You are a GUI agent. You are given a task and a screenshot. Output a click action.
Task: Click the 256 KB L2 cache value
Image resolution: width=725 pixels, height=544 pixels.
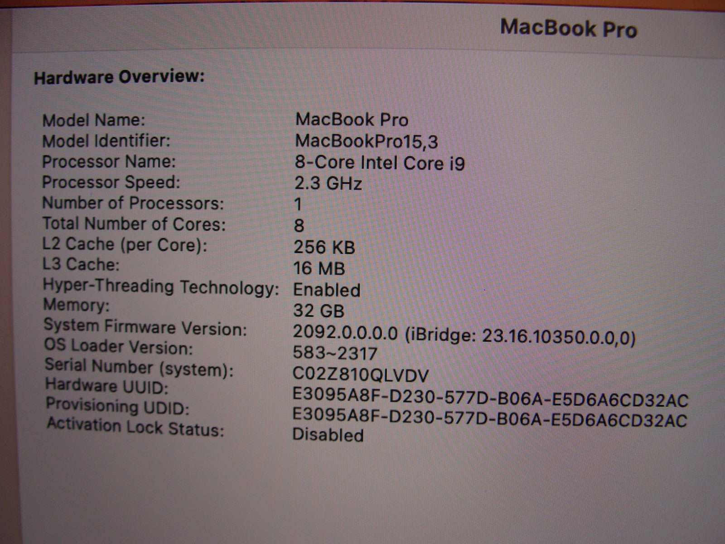click(324, 247)
